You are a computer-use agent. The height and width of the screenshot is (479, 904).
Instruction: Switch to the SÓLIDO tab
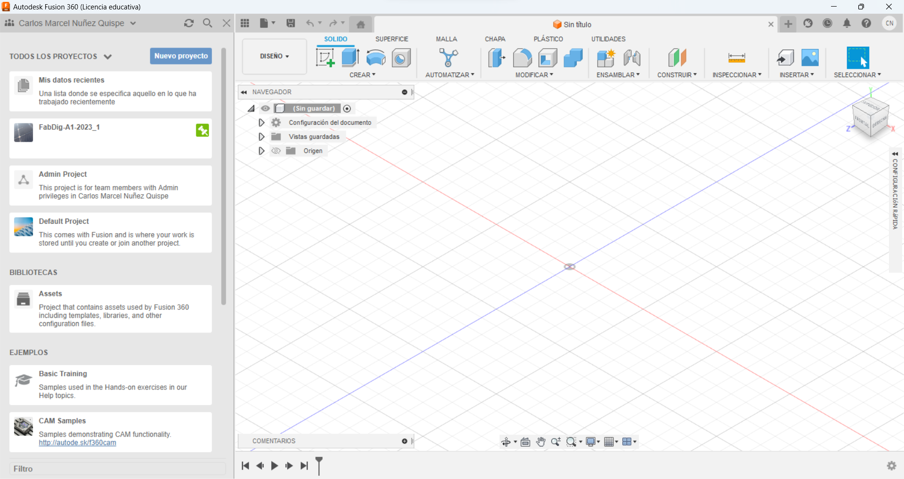coord(336,39)
